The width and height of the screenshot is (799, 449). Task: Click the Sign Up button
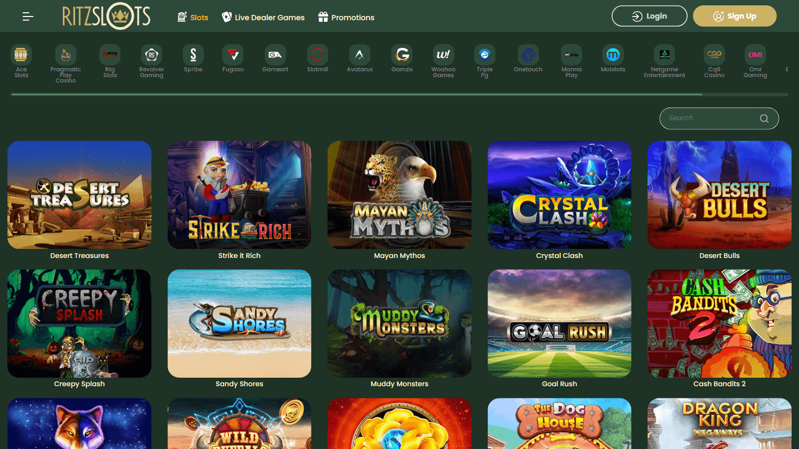(x=735, y=16)
